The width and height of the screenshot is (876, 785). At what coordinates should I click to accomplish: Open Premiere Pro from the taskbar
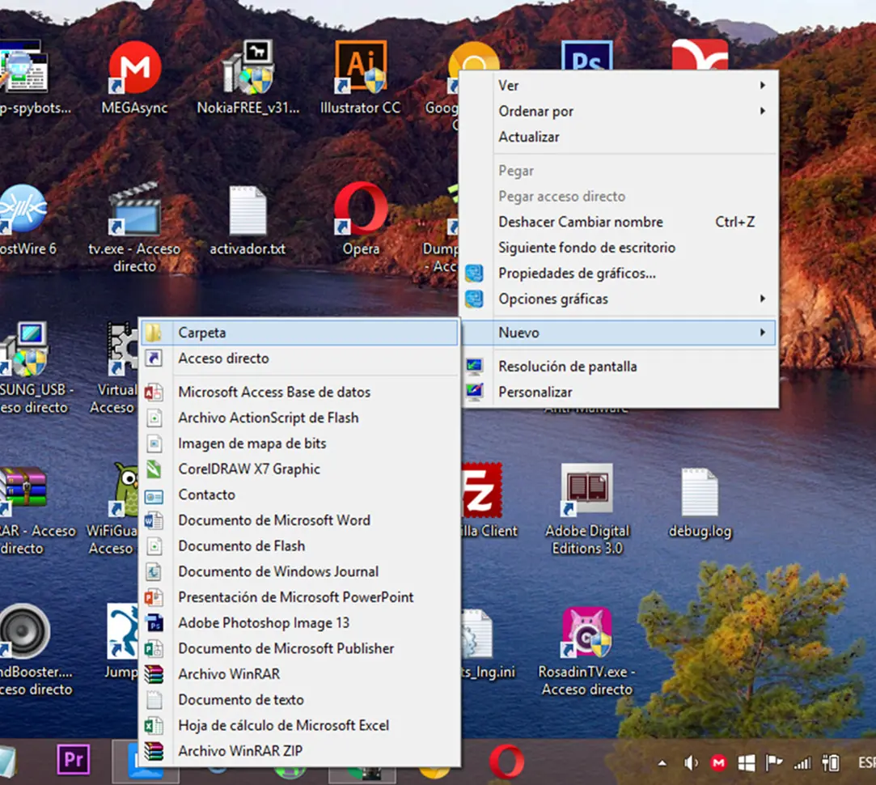click(73, 759)
